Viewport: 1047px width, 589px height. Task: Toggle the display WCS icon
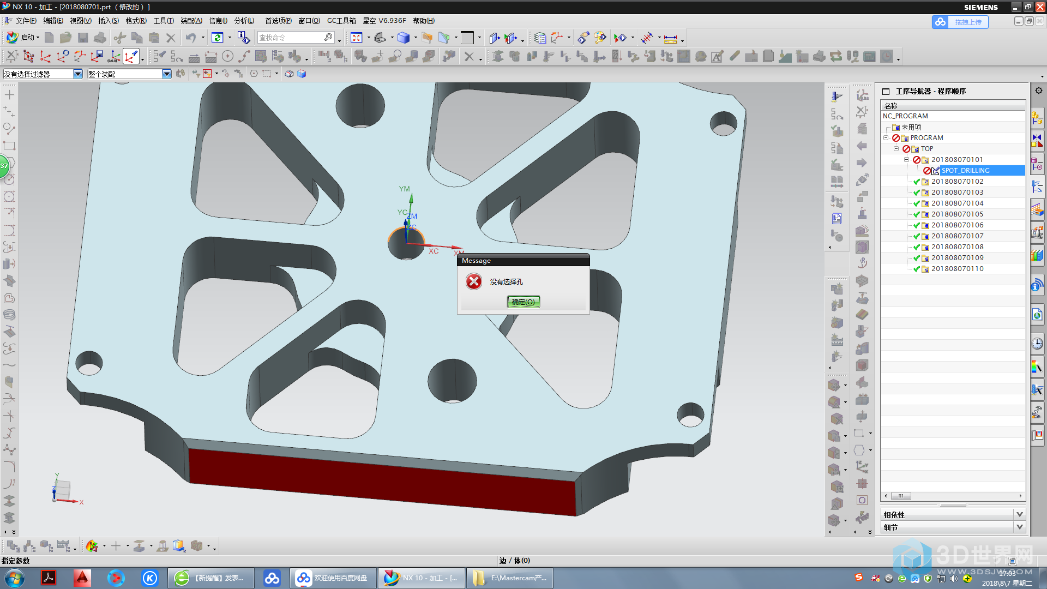click(x=131, y=56)
